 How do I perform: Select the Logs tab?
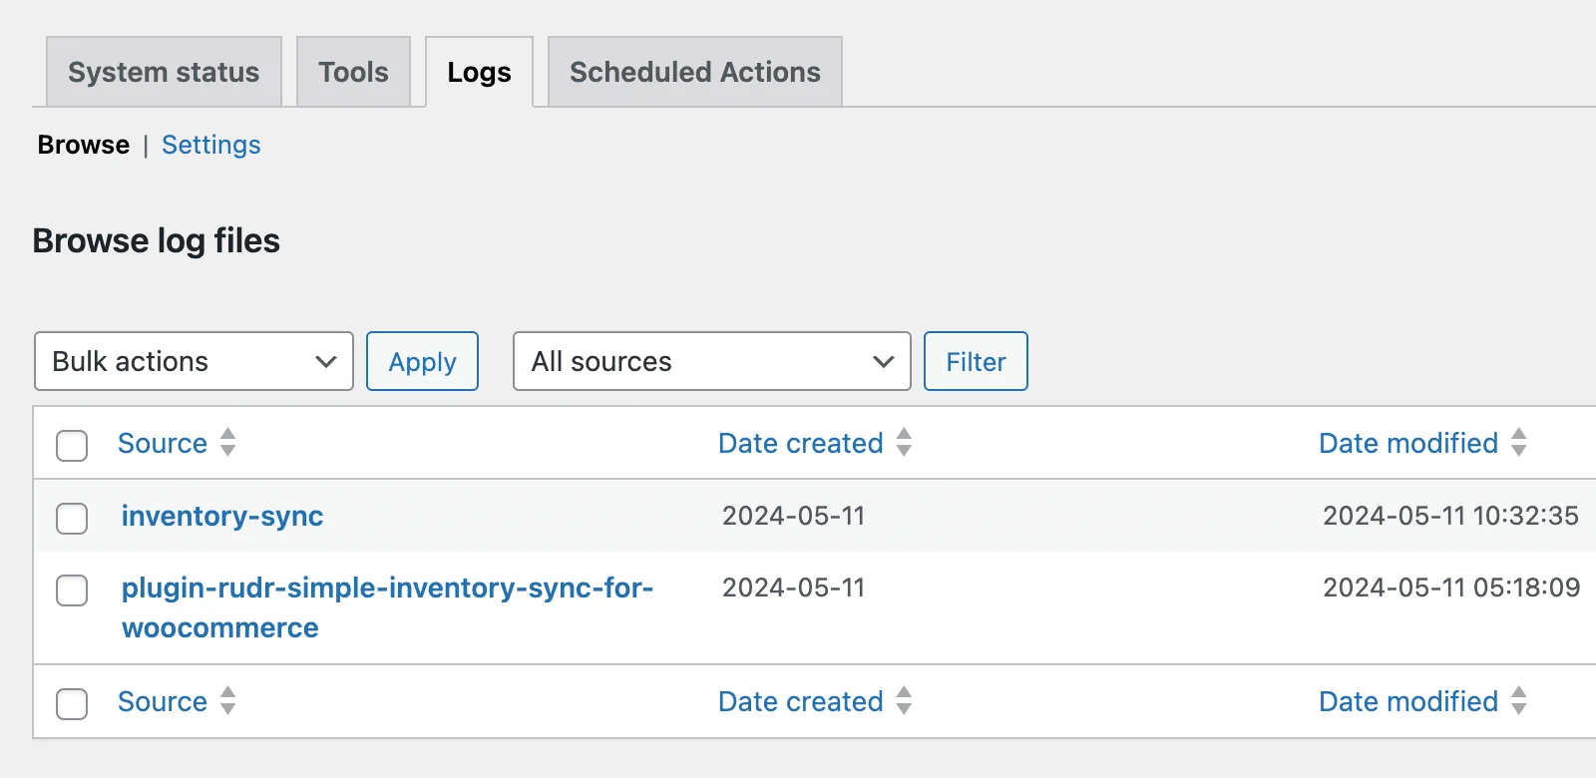click(x=479, y=72)
